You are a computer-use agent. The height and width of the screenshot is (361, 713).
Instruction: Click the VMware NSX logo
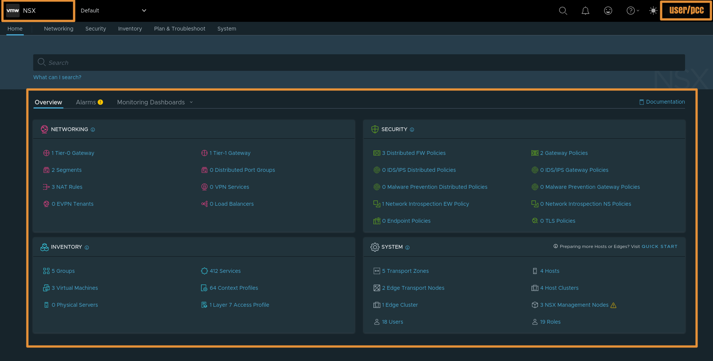tap(23, 11)
